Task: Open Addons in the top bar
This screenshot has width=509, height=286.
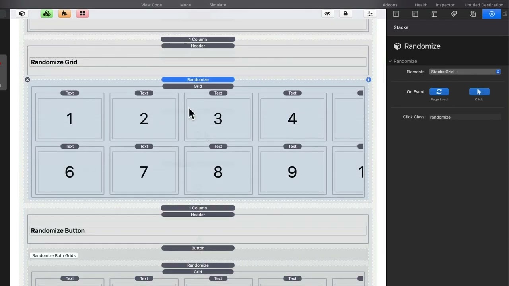Action: (390, 5)
